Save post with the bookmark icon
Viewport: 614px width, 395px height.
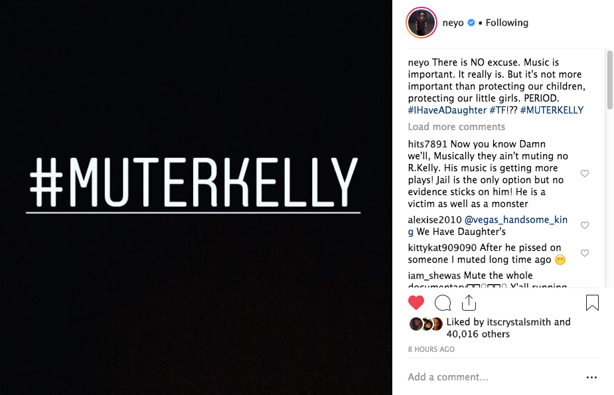pos(592,303)
